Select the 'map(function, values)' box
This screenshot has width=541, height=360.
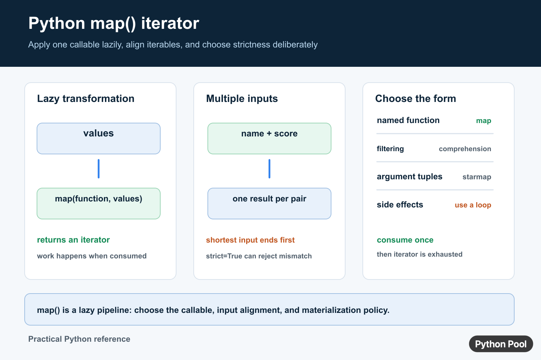[x=99, y=204]
